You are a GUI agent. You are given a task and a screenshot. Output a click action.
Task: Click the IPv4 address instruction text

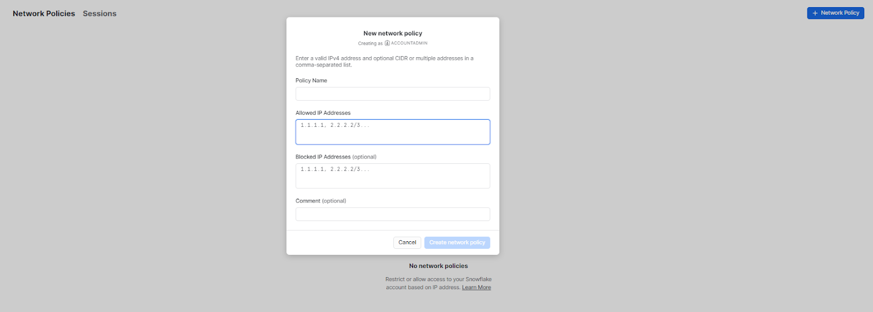(385, 62)
